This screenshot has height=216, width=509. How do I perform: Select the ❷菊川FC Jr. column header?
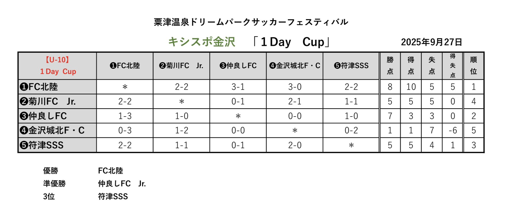click(181, 66)
